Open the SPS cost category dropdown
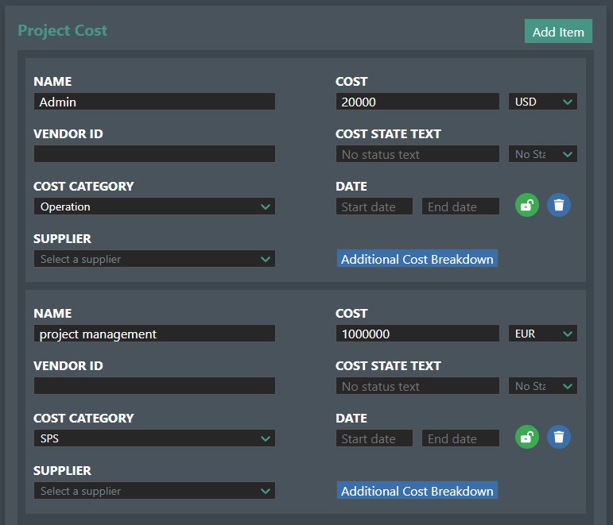 coord(154,438)
